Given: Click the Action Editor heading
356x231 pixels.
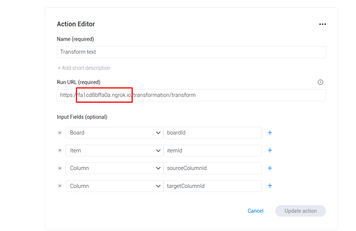Looking at the screenshot, I should [76, 24].
